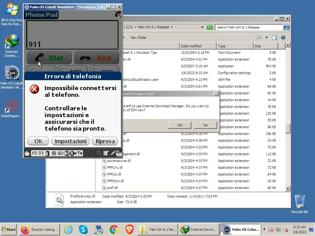This screenshot has height=236, width=315.
Task: Dismiss telephony error with OK
Action: tap(38, 141)
